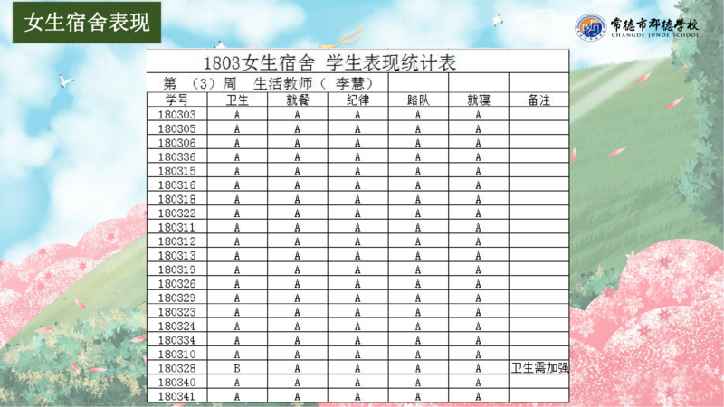Click the 就寝 grade A for 180341
This screenshot has width=724, height=407.
coord(479,396)
